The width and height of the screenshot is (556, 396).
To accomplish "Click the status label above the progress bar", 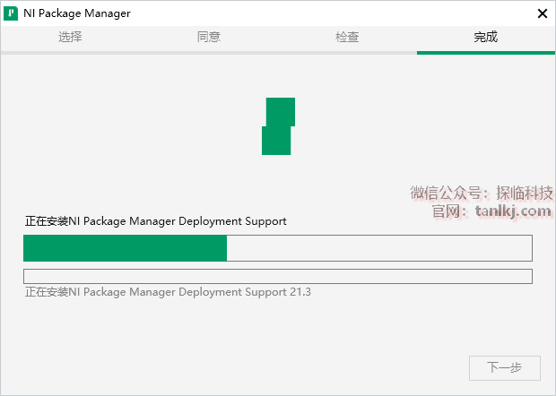I will [156, 221].
